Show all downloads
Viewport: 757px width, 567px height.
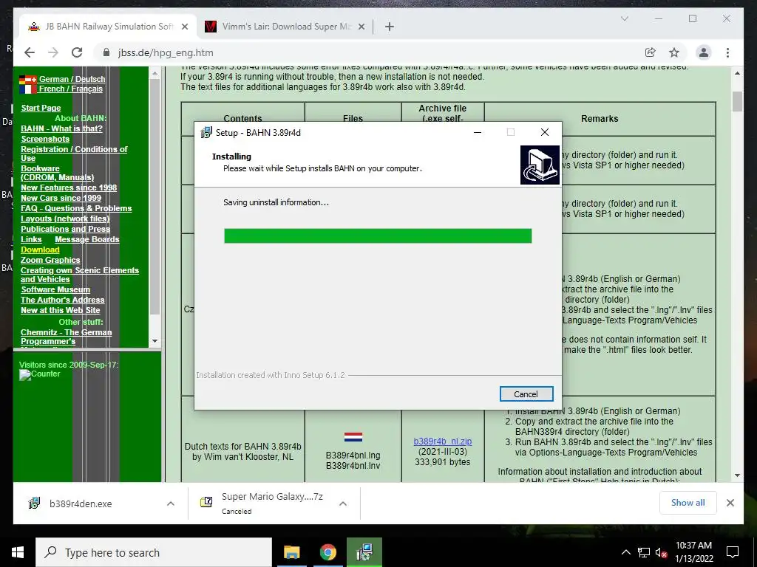[x=688, y=503]
